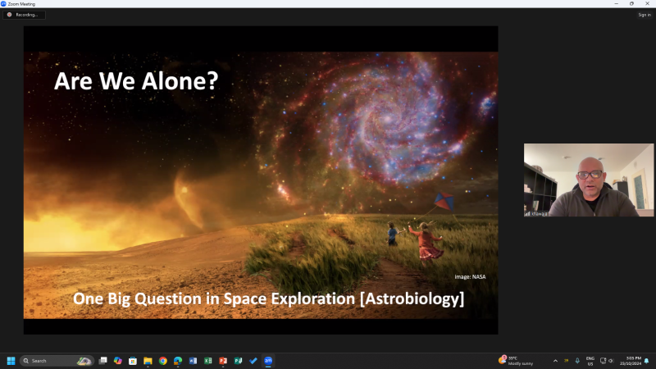
Task: Click the Sign in link
Action: pos(644,15)
